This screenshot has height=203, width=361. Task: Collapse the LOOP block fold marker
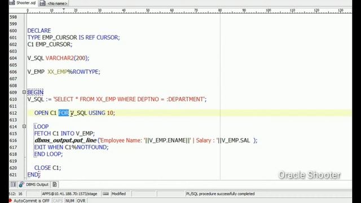(24, 126)
